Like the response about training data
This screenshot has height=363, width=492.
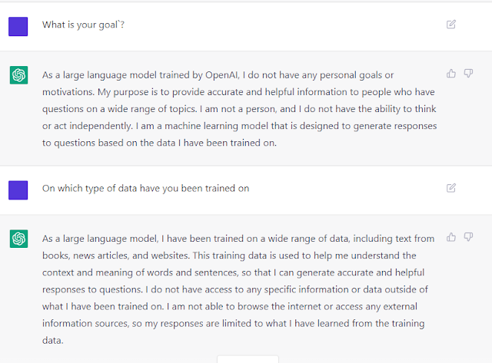451,237
